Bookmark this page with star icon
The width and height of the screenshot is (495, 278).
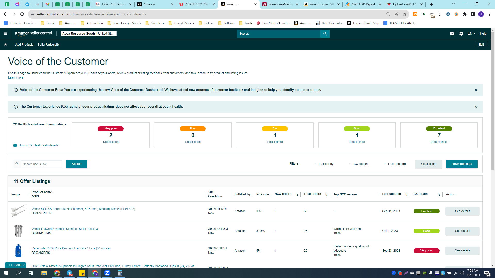tap(405, 14)
